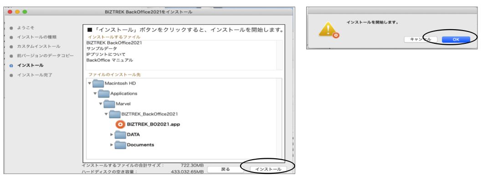The width and height of the screenshot is (483, 177).
Task: Select the DATA folder icon
Action: coord(120,135)
